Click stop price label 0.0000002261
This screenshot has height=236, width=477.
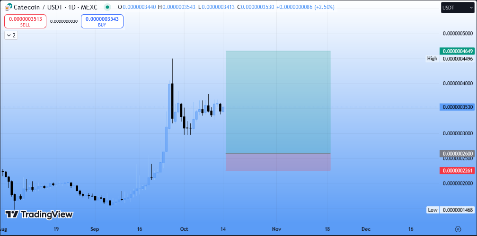457,170
